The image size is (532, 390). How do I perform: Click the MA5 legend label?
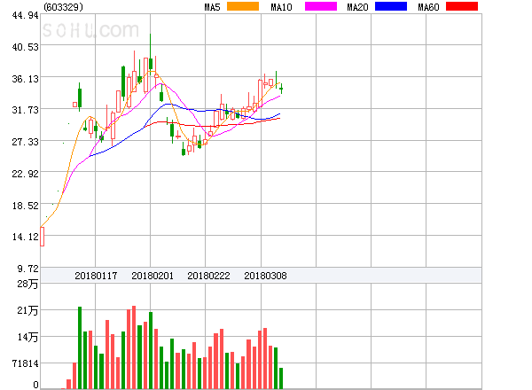click(212, 7)
